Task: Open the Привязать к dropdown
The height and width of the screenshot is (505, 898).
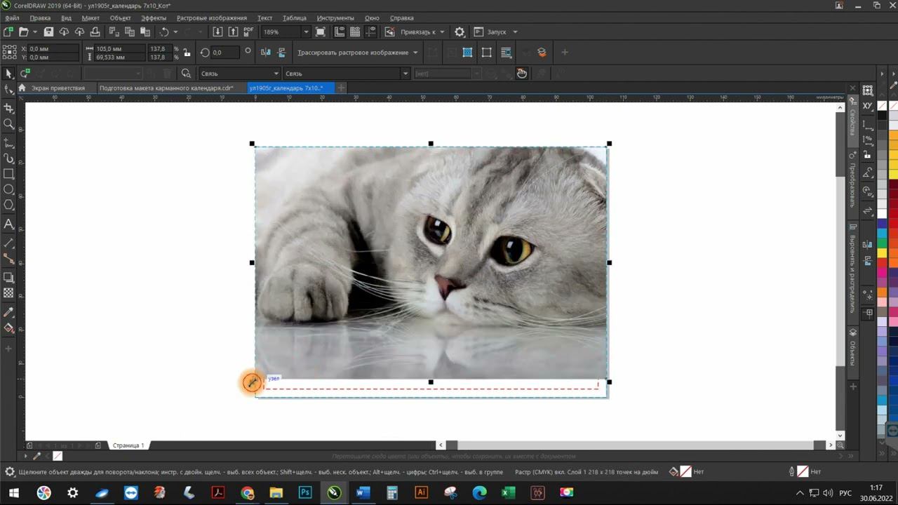Action: coord(418,32)
